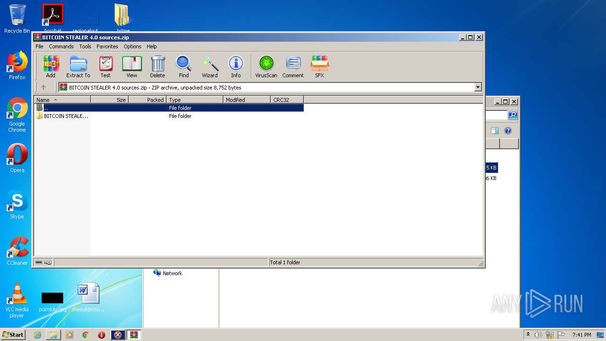Click the volume speaker tray icon
Viewport: 606px width, 341px height.
[538, 335]
